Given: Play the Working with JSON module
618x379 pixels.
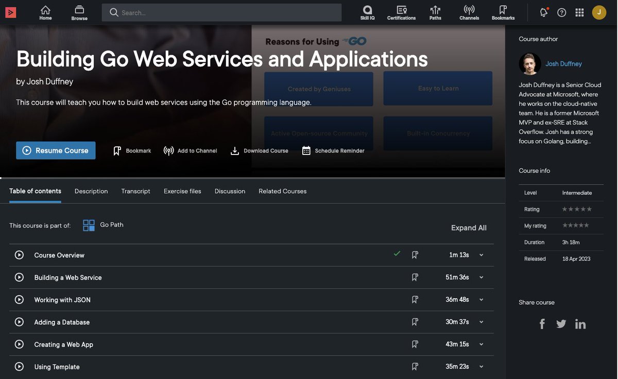Looking at the screenshot, I should [x=19, y=300].
